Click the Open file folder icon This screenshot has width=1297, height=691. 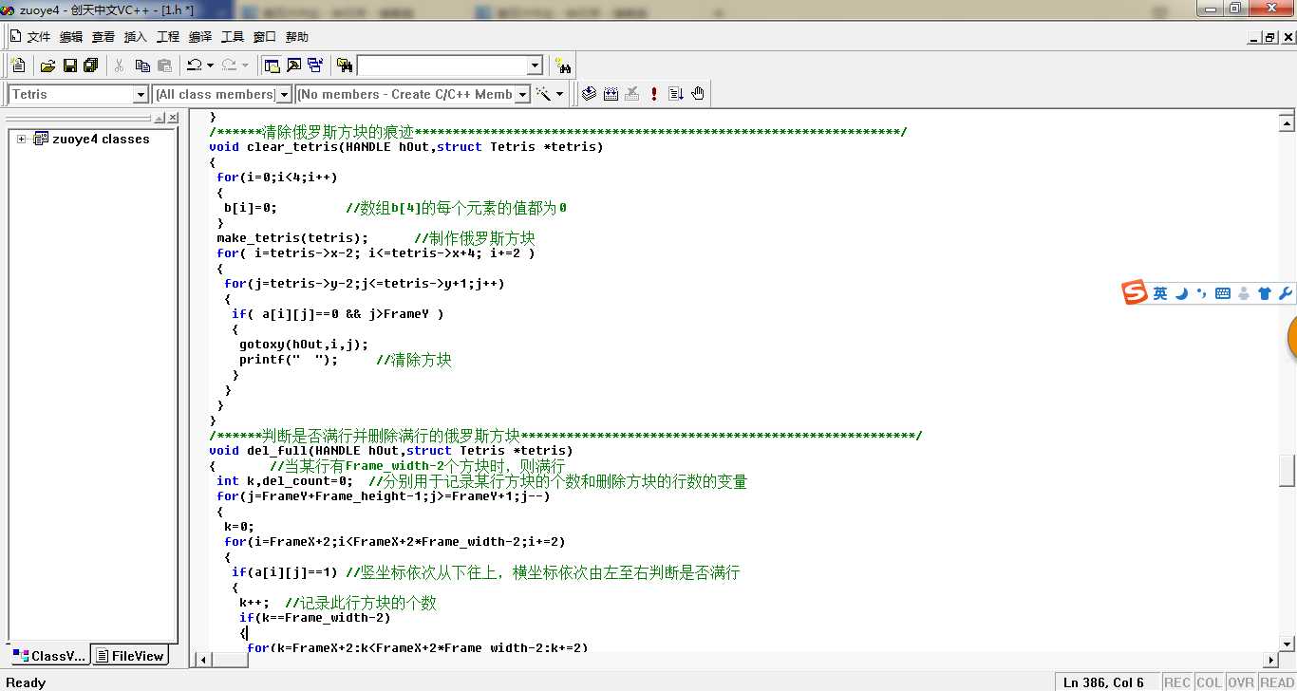pos(47,65)
